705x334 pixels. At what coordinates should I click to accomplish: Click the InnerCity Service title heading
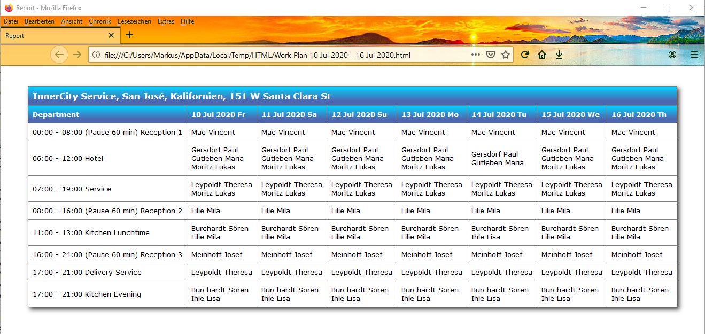[182, 96]
